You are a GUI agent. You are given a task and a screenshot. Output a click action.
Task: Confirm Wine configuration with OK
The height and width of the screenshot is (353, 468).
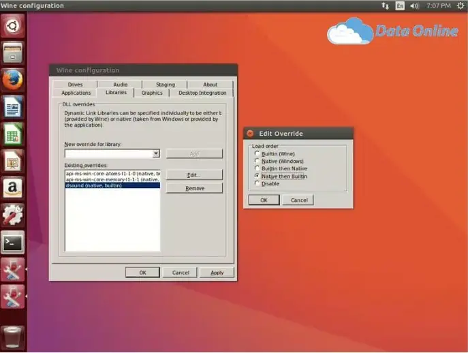click(x=142, y=273)
